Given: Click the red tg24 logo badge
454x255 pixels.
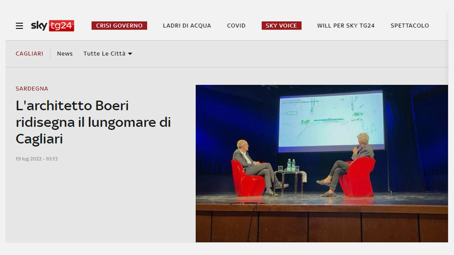Looking at the screenshot, I should click(61, 26).
